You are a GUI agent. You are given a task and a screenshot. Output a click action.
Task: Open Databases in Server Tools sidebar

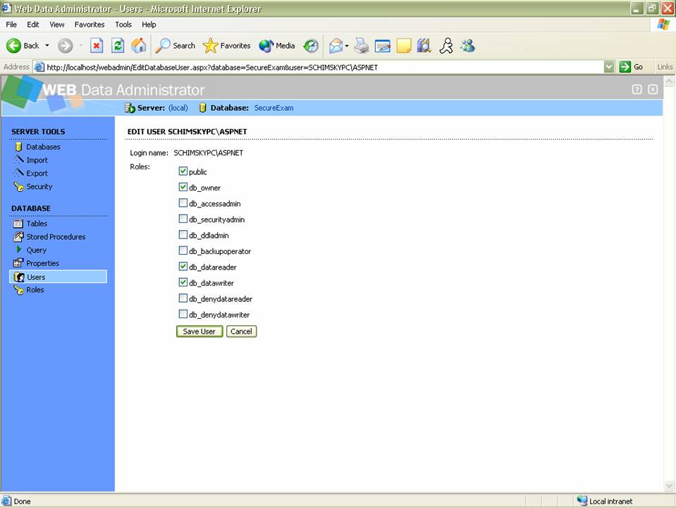(x=43, y=147)
